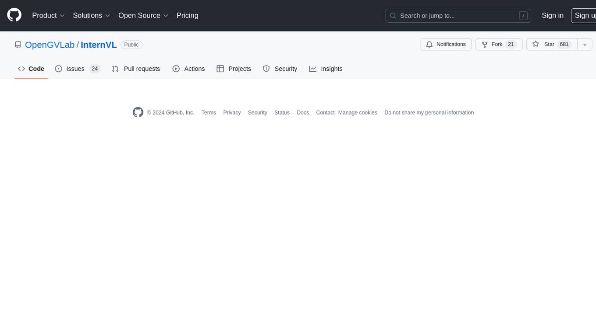The height and width of the screenshot is (334, 596).
Task: Click the star count 681
Action: tap(564, 45)
